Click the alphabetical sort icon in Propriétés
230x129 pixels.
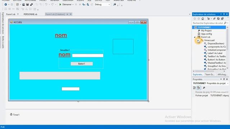199,88
